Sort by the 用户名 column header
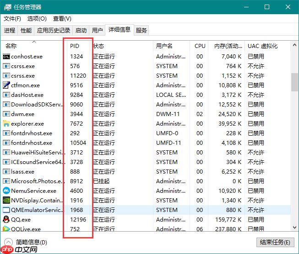Viewport: 299px width, 254px height. point(171,46)
